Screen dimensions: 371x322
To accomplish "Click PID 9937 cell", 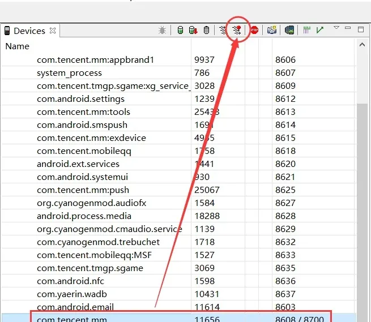I will [204, 60].
